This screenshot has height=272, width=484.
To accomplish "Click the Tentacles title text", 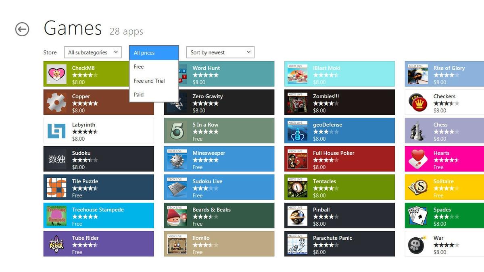I will pyautogui.click(x=324, y=181).
